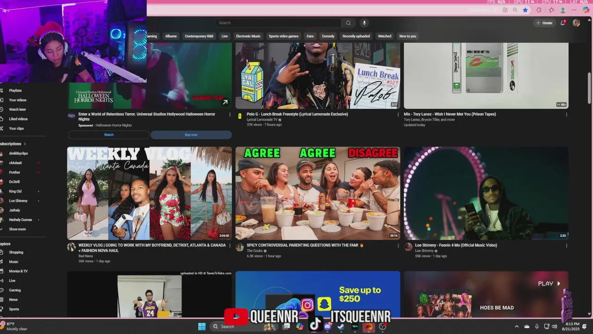Open the Copilot icon in browser toolbar
Screen dimensions: 593x334
(586, 10)
